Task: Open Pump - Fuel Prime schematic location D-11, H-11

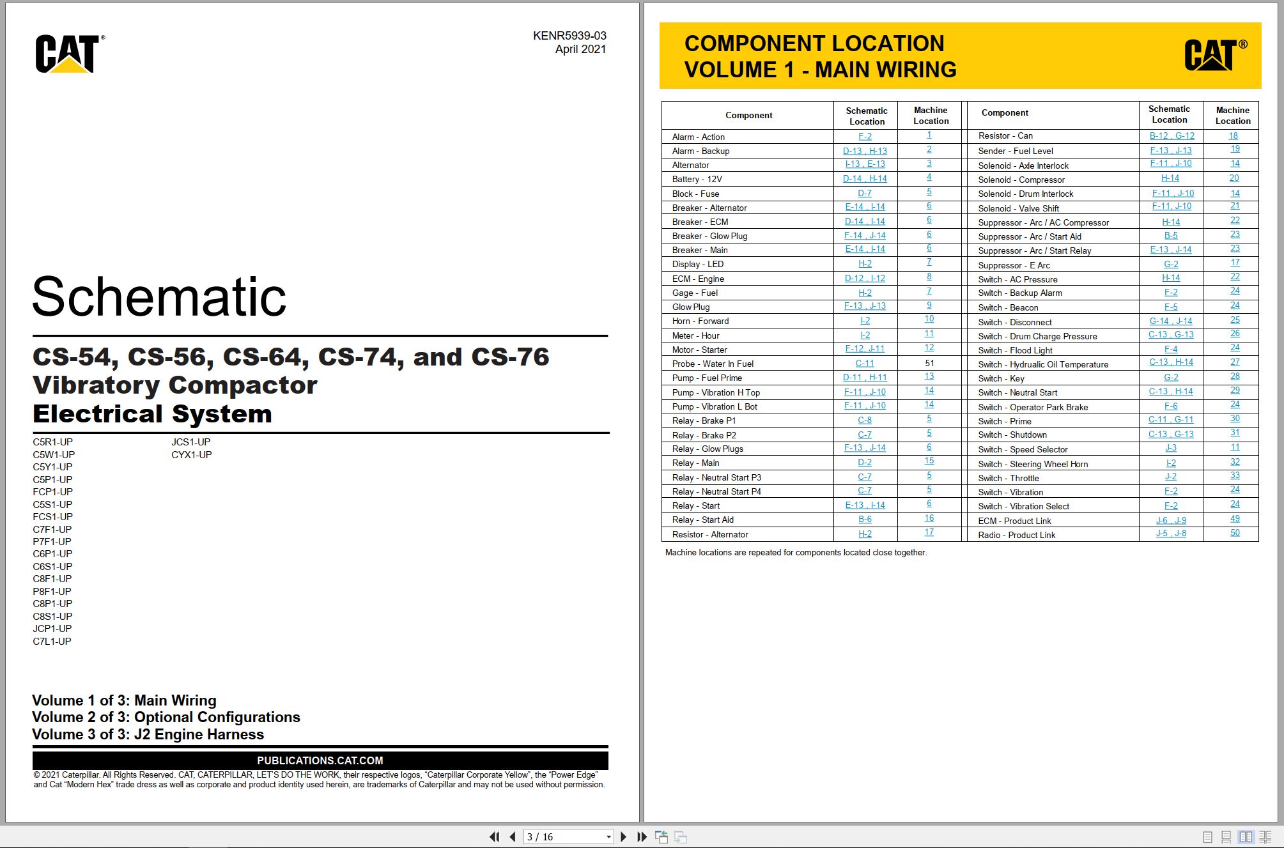Action: (x=865, y=377)
